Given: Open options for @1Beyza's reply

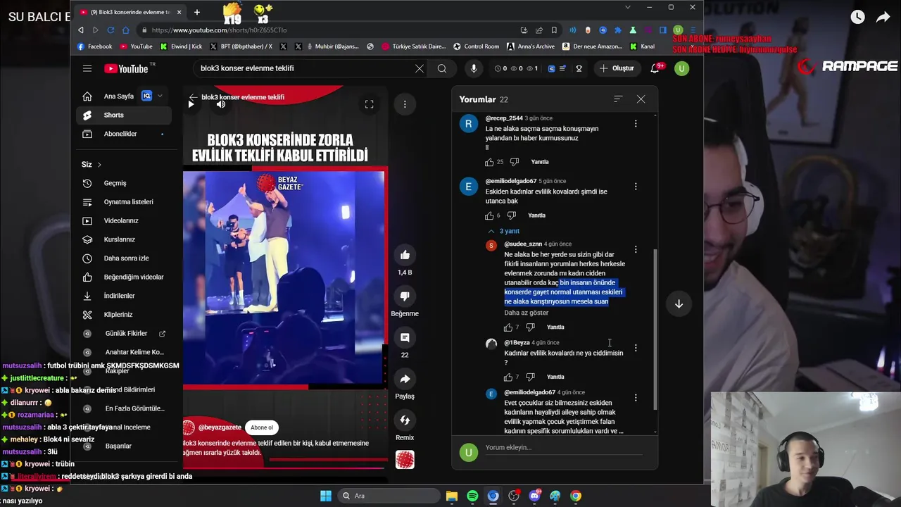Looking at the screenshot, I should pos(636,348).
